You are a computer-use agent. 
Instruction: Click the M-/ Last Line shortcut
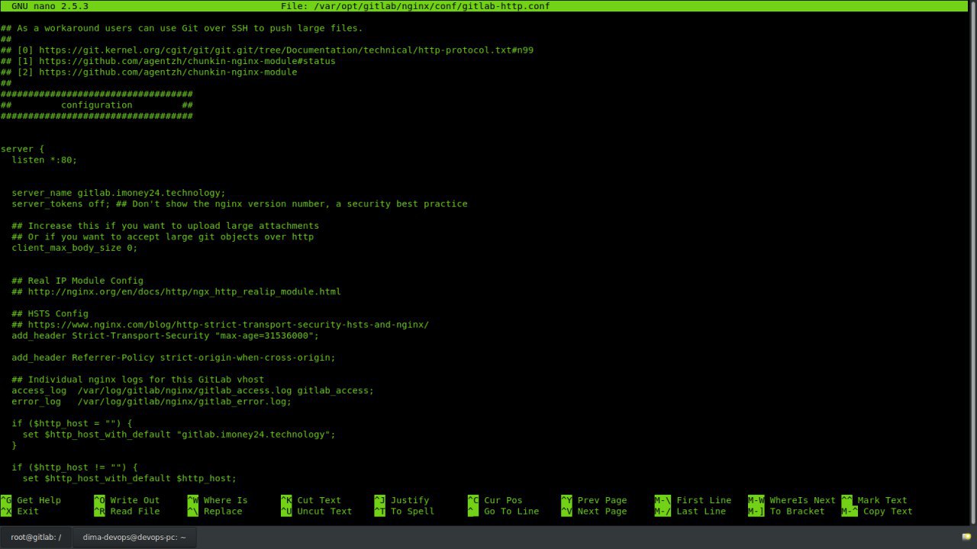click(690, 512)
